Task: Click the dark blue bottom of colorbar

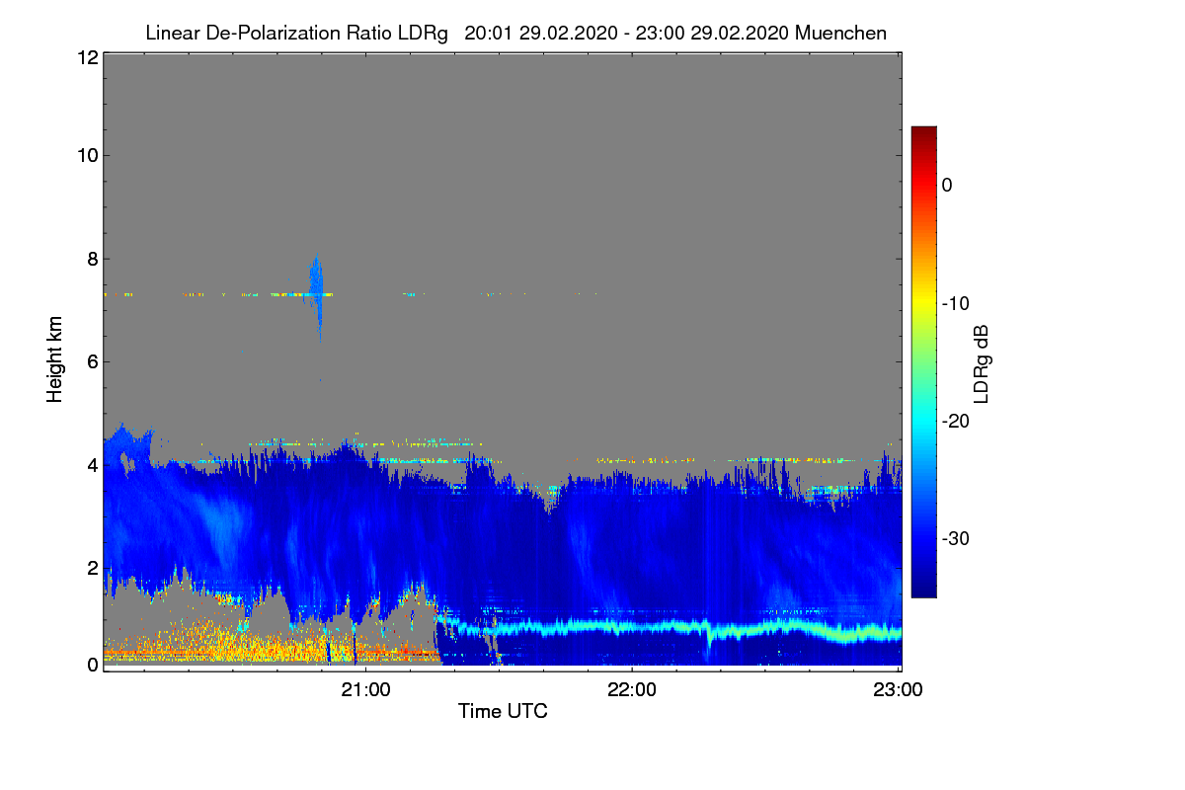Action: pos(923,590)
